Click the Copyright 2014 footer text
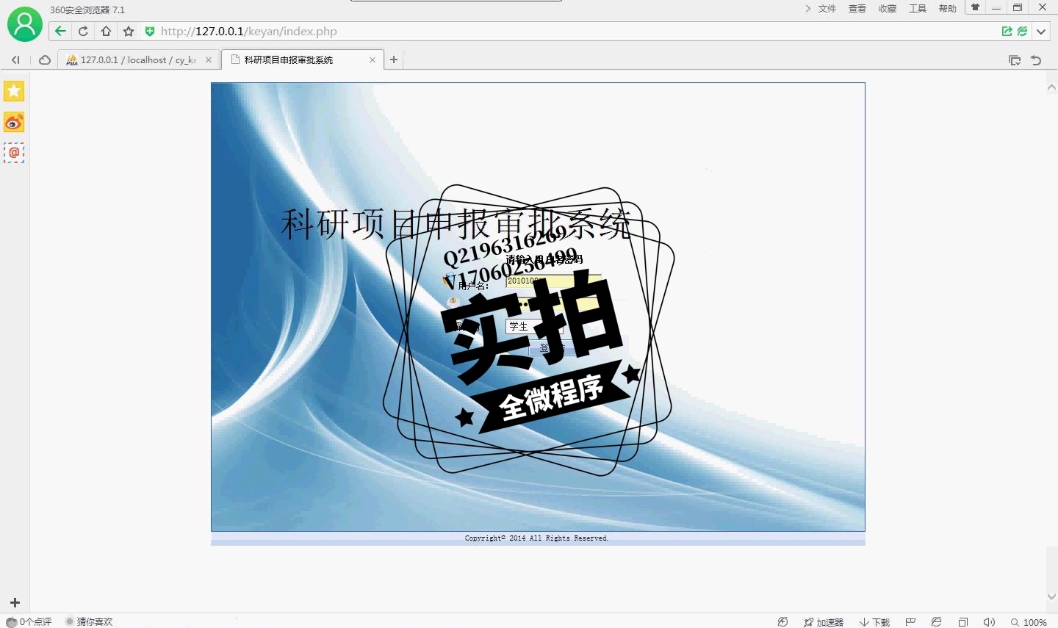 point(537,538)
